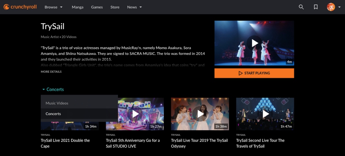Click TRYSAIL label above Second Live Tour
Viewport: 345px width, 156px height.
click(x=241, y=135)
